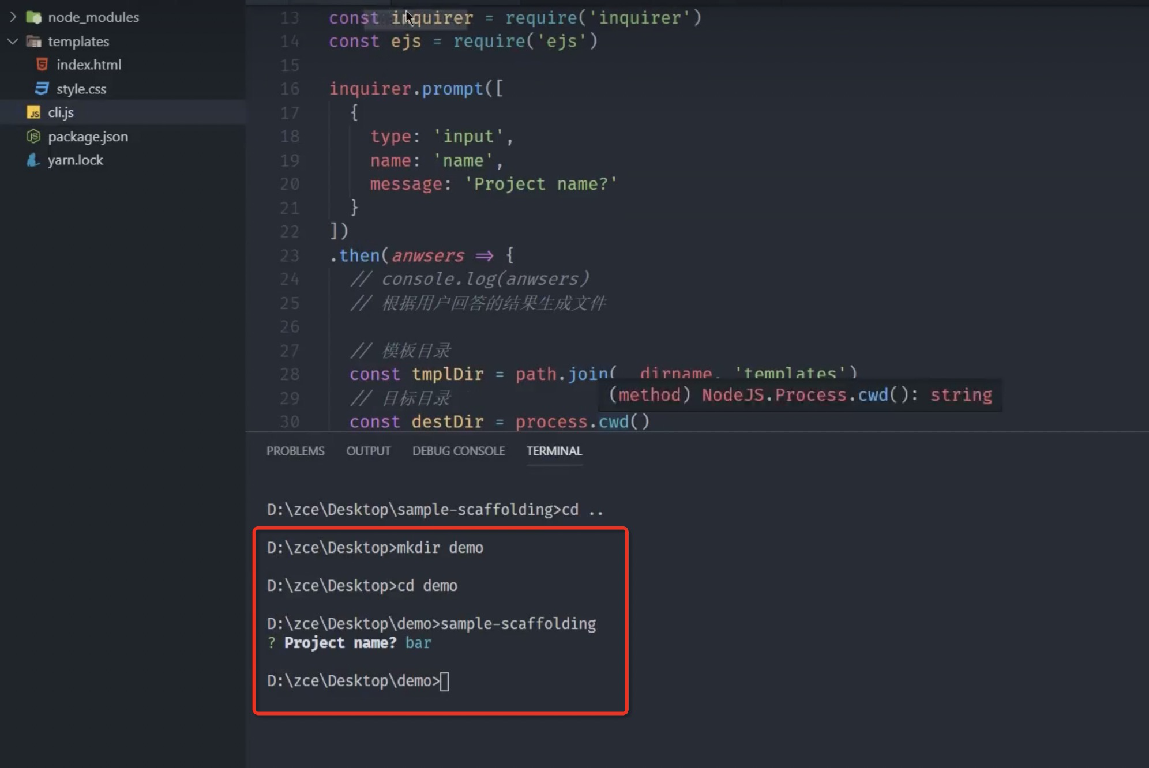Click the templates folder icon
The width and height of the screenshot is (1149, 768).
coord(34,42)
